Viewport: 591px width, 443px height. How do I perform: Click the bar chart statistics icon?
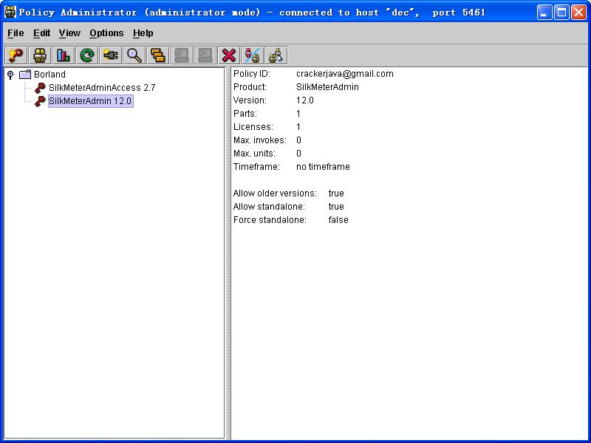coord(64,55)
